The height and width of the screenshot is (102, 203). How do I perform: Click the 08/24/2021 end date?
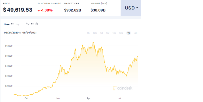pos(29,33)
